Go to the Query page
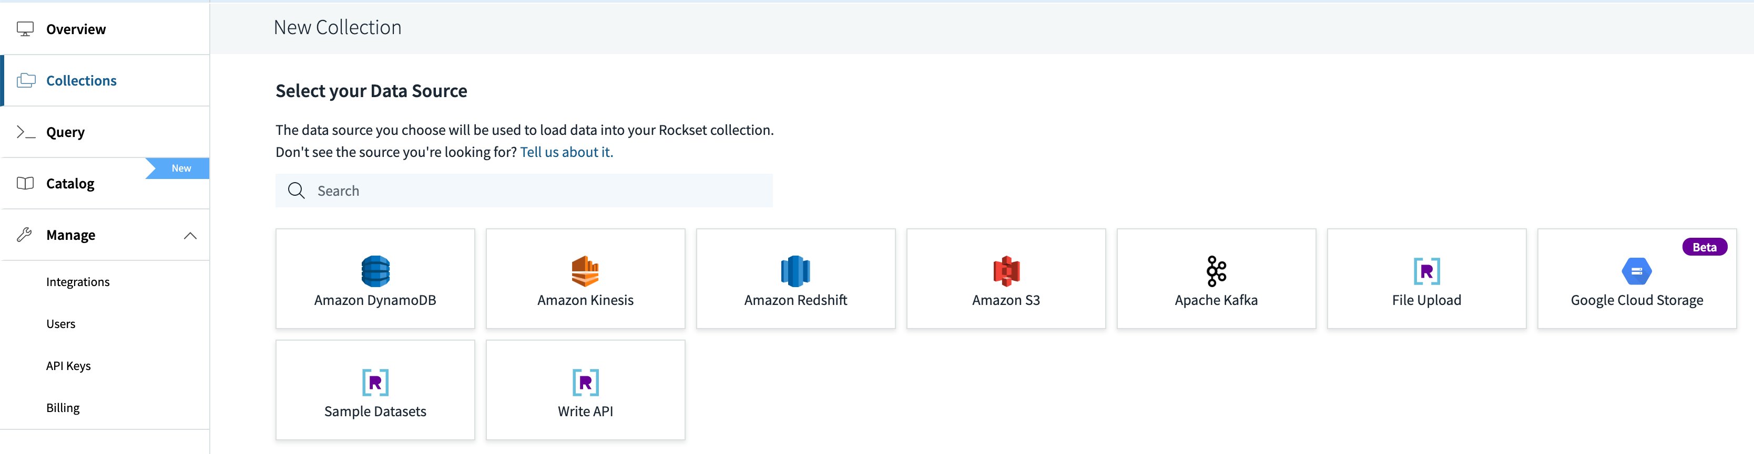This screenshot has width=1754, height=454. point(105,132)
